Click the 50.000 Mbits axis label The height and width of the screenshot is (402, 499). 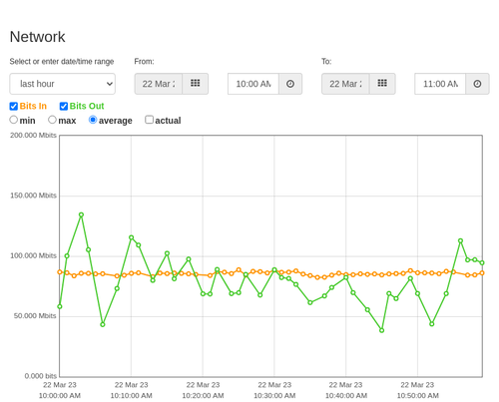coord(35,316)
